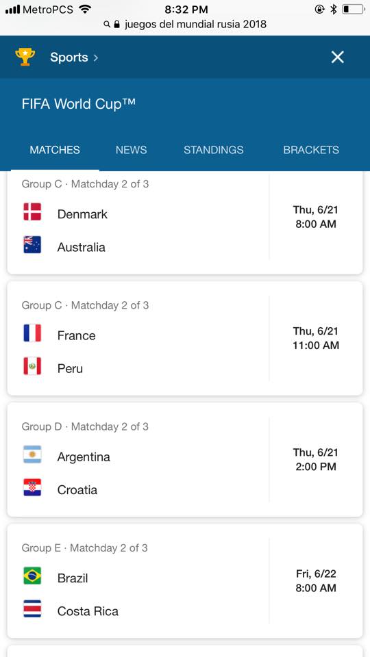The height and width of the screenshot is (657, 370).
Task: Close the Sports panel with X
Action: click(x=337, y=57)
